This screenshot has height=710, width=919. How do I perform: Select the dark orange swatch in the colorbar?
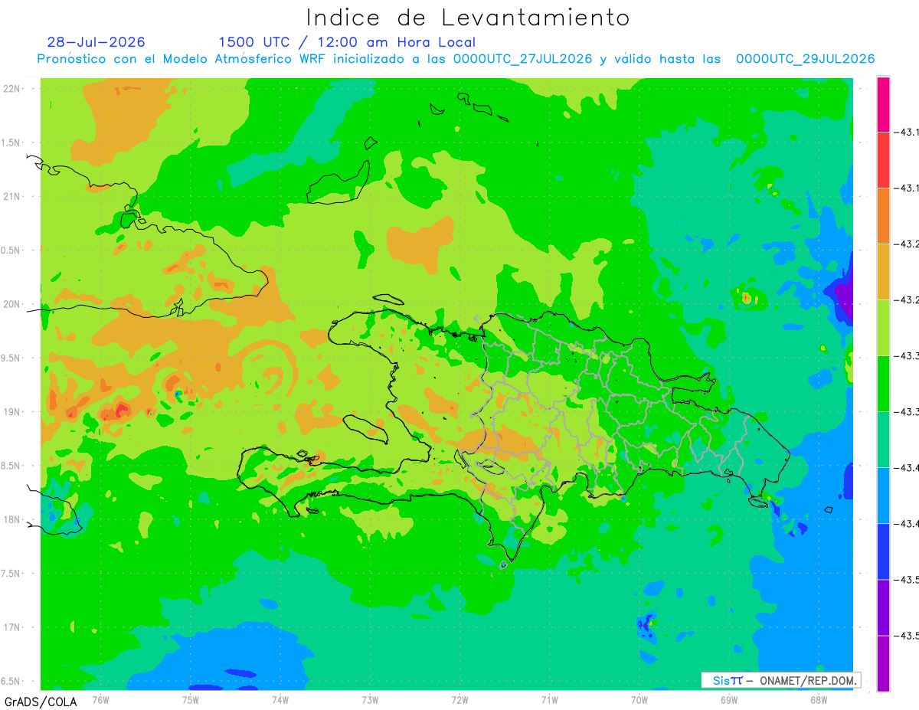pyautogui.click(x=883, y=215)
